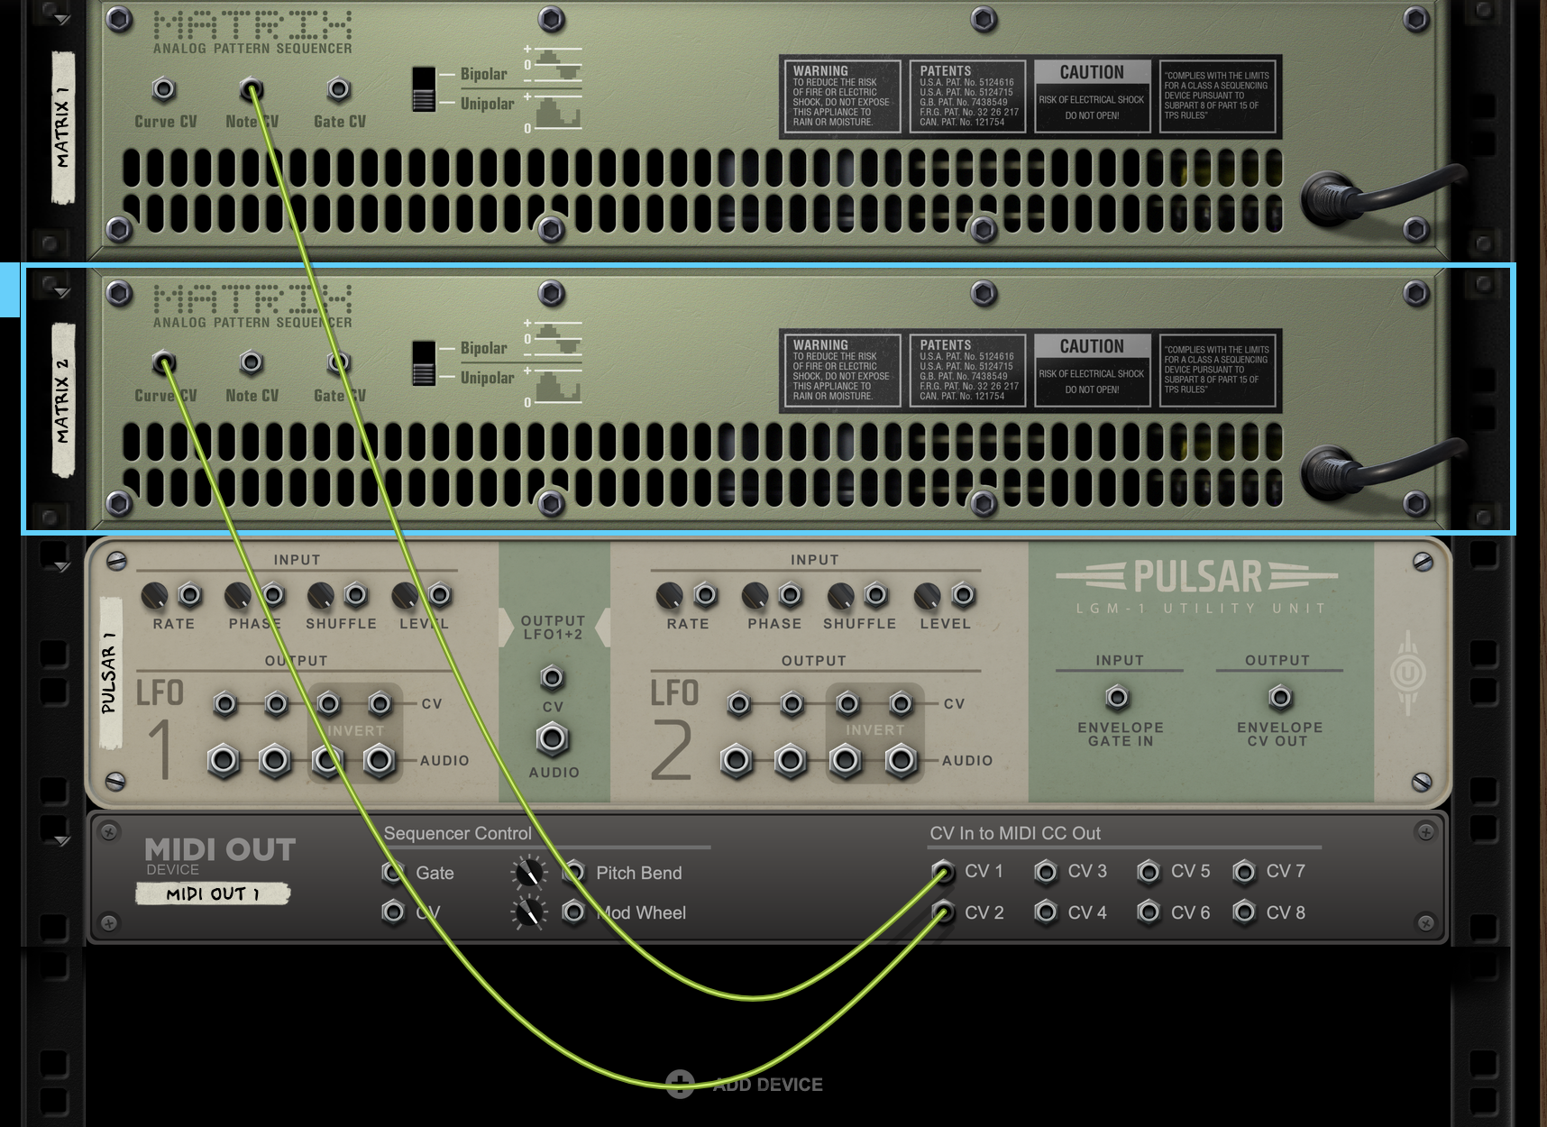
Task: Collapse the Matrix 2 device
Action: 61,293
